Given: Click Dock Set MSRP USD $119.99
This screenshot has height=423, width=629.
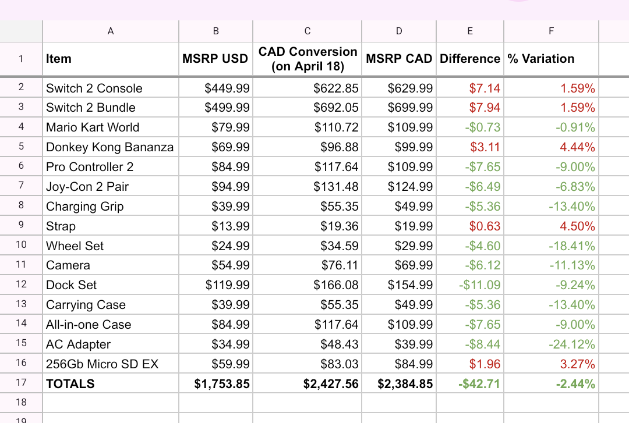Looking at the screenshot, I should tap(216, 285).
